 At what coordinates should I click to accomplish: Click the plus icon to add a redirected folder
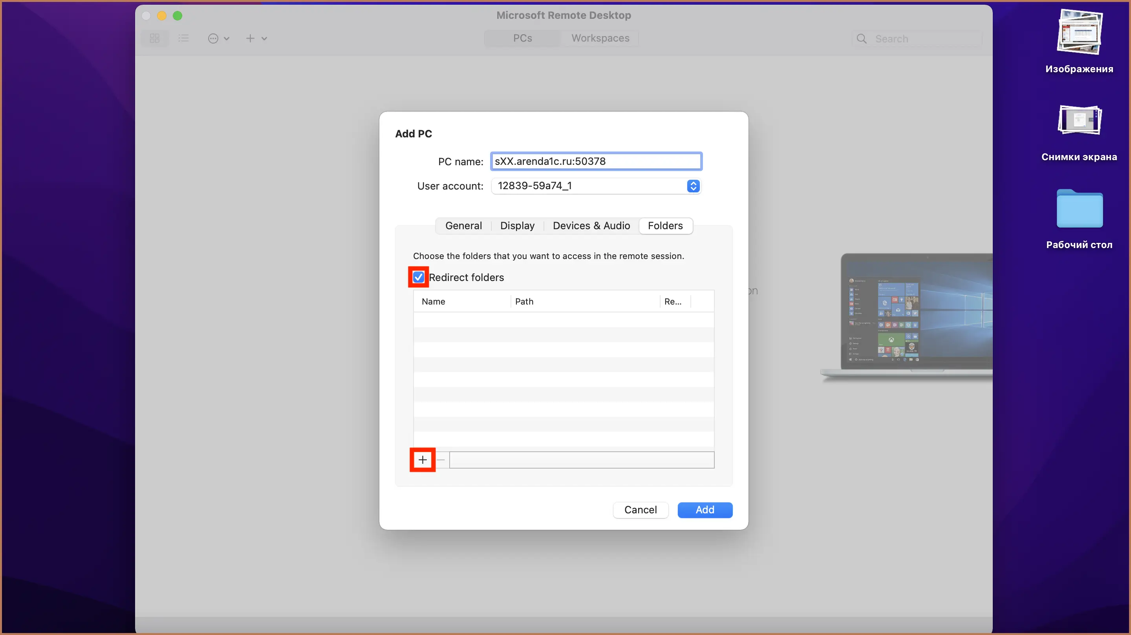point(423,460)
